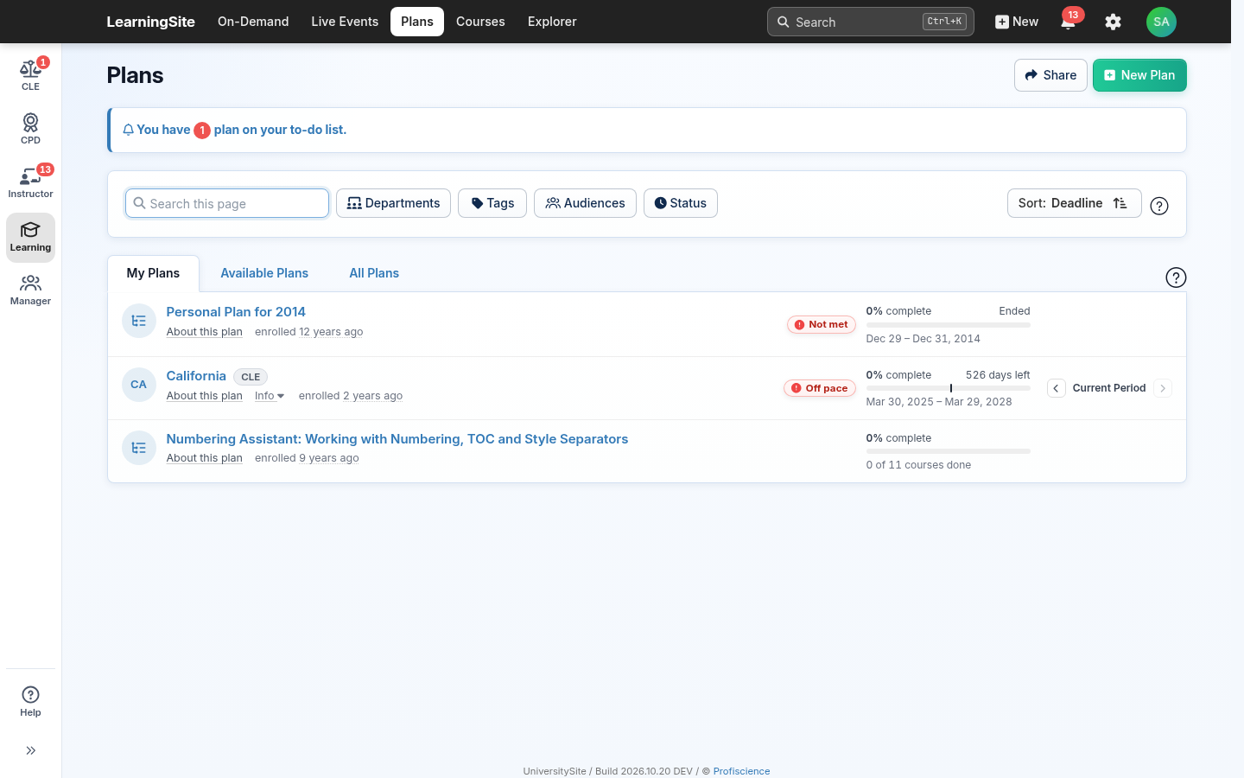
Task: Focus the Search this page field
Action: (227, 203)
